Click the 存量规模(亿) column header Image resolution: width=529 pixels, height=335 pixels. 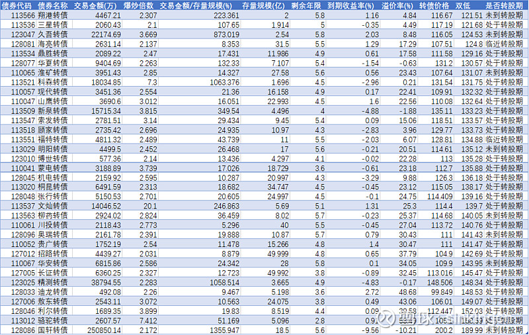coord(263,5)
